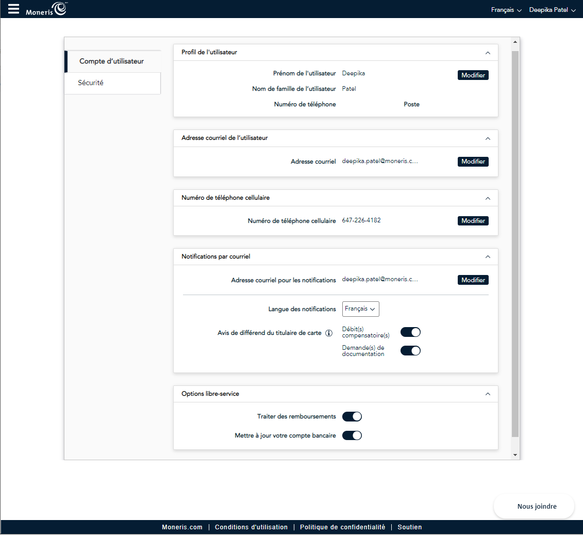This screenshot has height=535, width=583.
Task: Toggle Demande(s) de documentation switch
Action: [410, 351]
